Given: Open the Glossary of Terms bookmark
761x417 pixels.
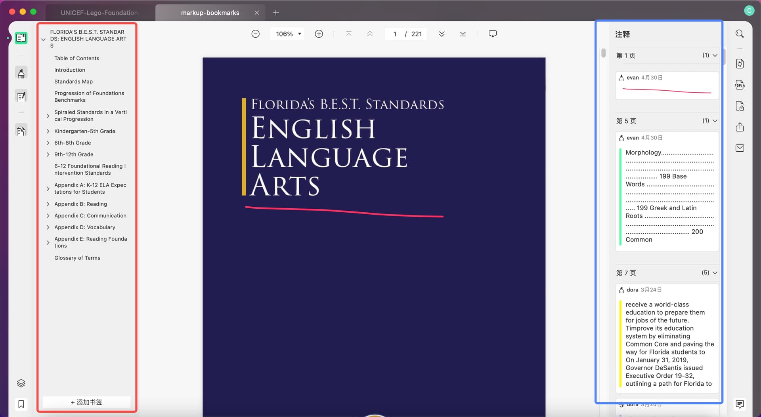Looking at the screenshot, I should [x=77, y=258].
